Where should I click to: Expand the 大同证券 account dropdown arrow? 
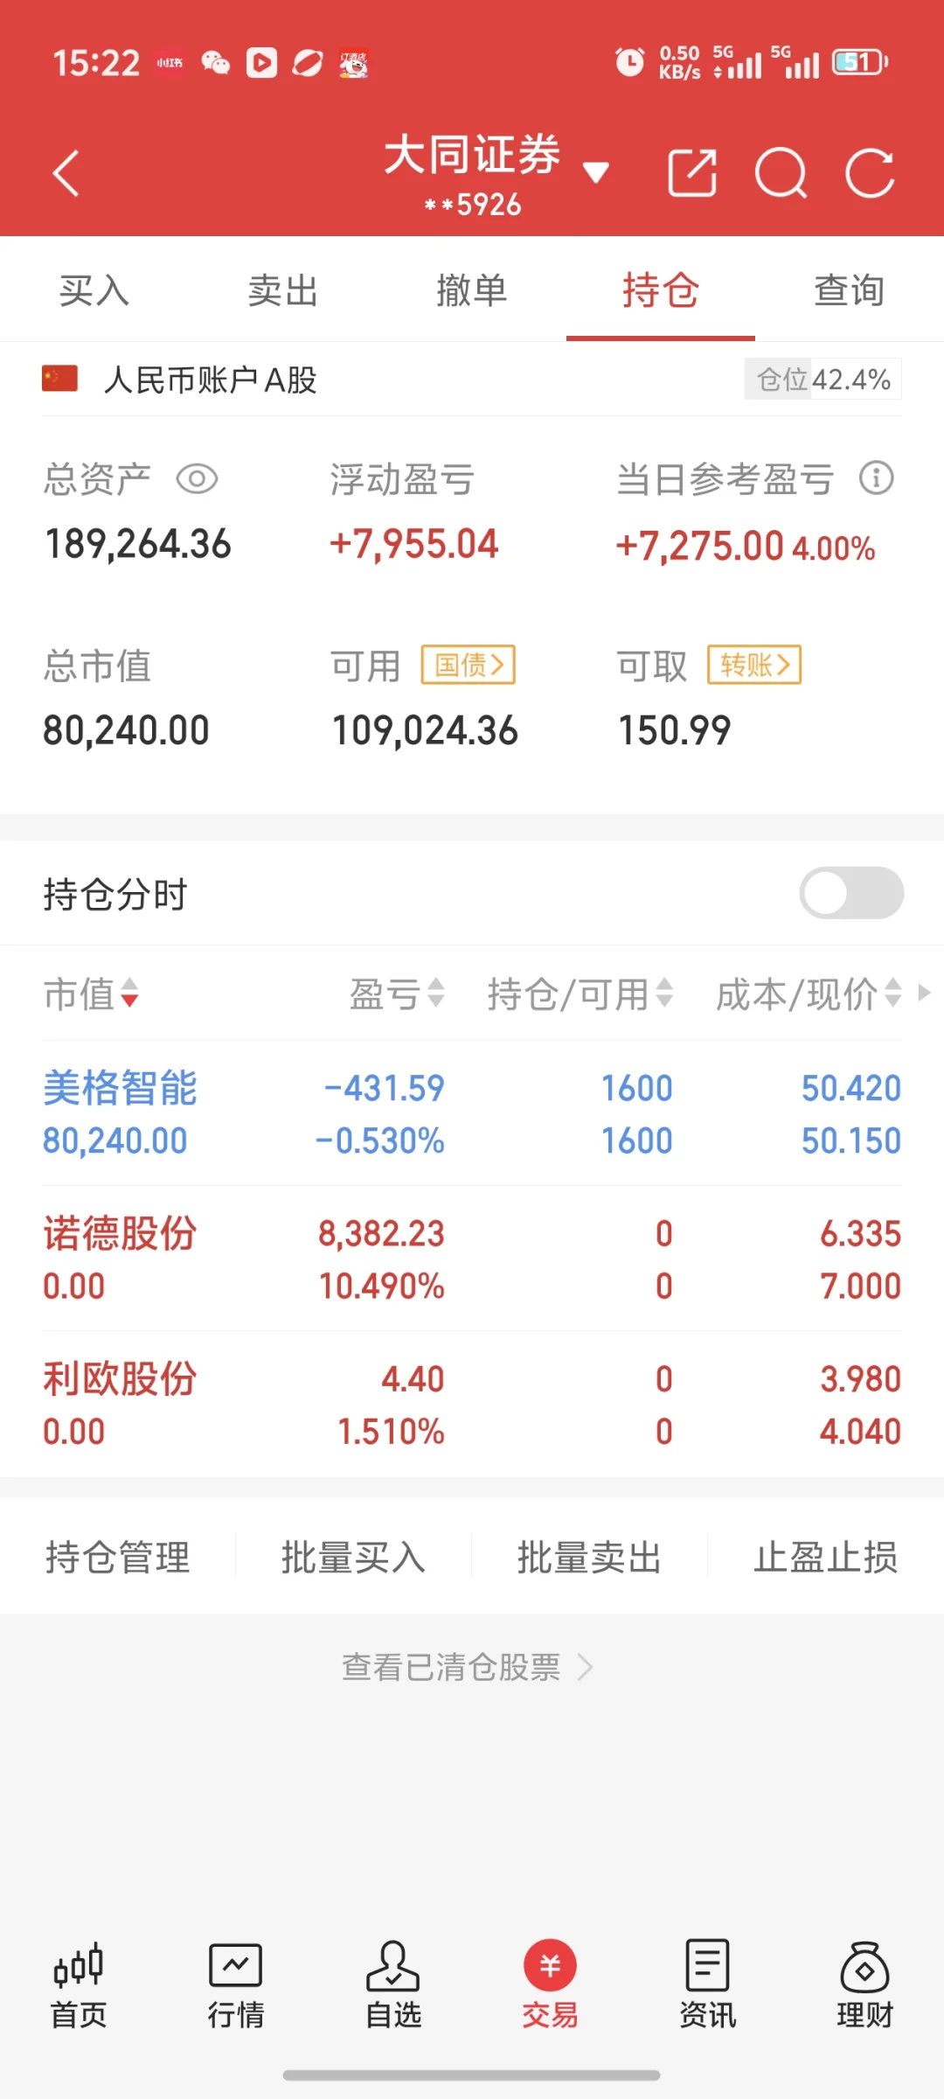pos(596,172)
